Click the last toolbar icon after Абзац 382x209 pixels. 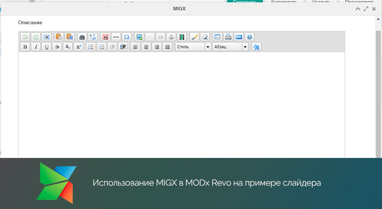(256, 47)
